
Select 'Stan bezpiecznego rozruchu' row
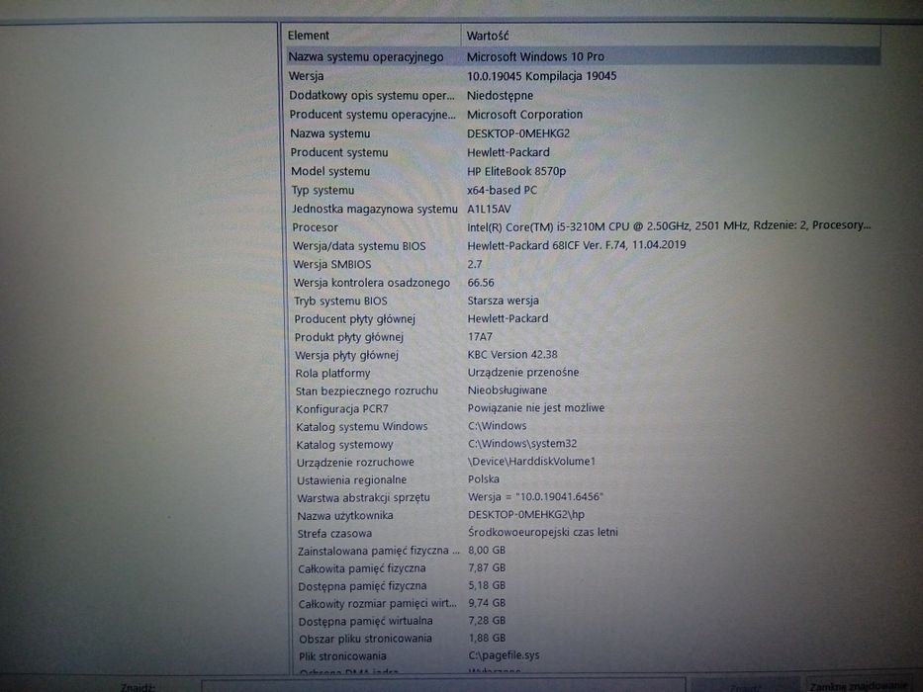[366, 390]
